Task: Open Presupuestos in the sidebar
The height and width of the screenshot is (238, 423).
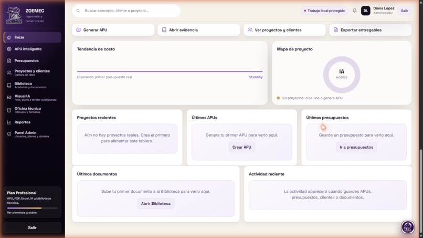Action: tap(33, 61)
